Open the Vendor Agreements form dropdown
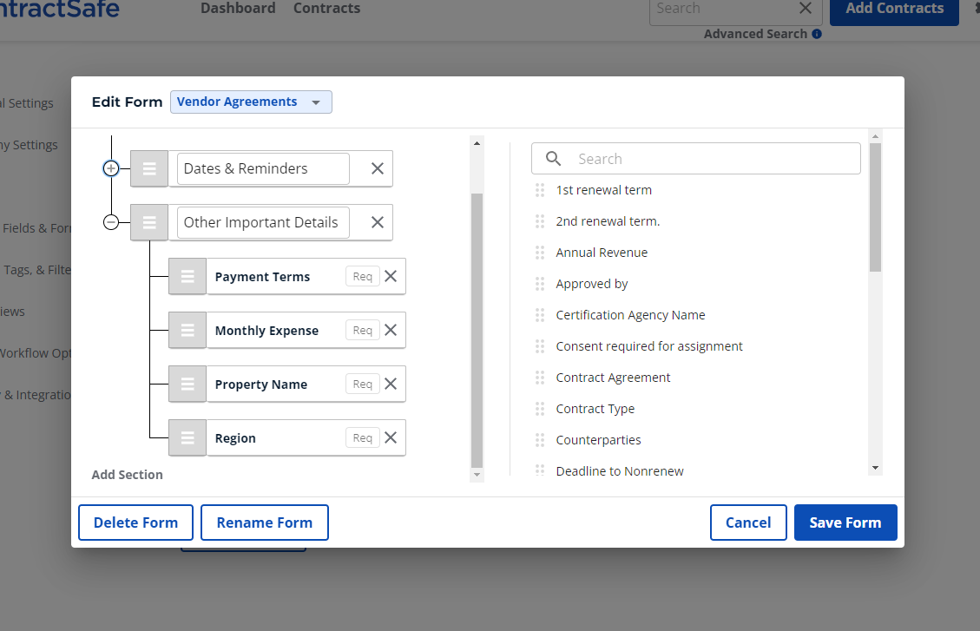980x631 pixels. [251, 102]
